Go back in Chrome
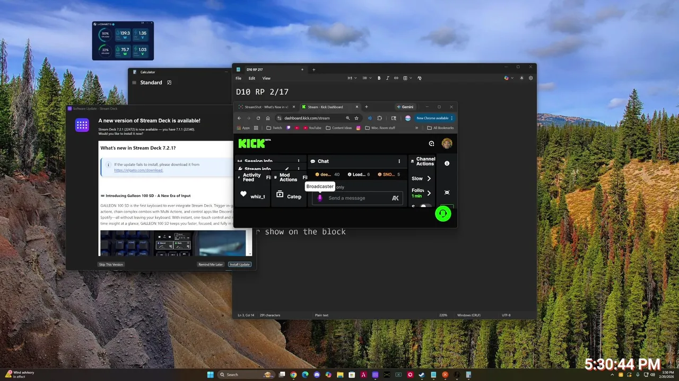Screen dimensions: 679x381 [x=239, y=118]
